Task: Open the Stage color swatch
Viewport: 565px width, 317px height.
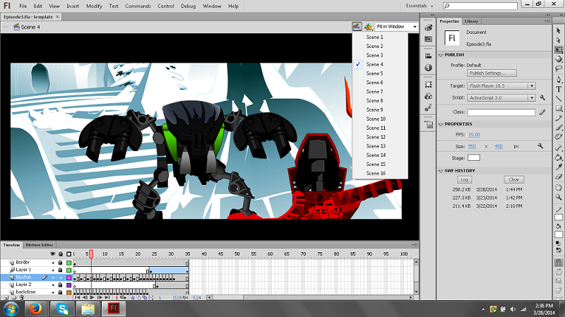Action: point(474,157)
